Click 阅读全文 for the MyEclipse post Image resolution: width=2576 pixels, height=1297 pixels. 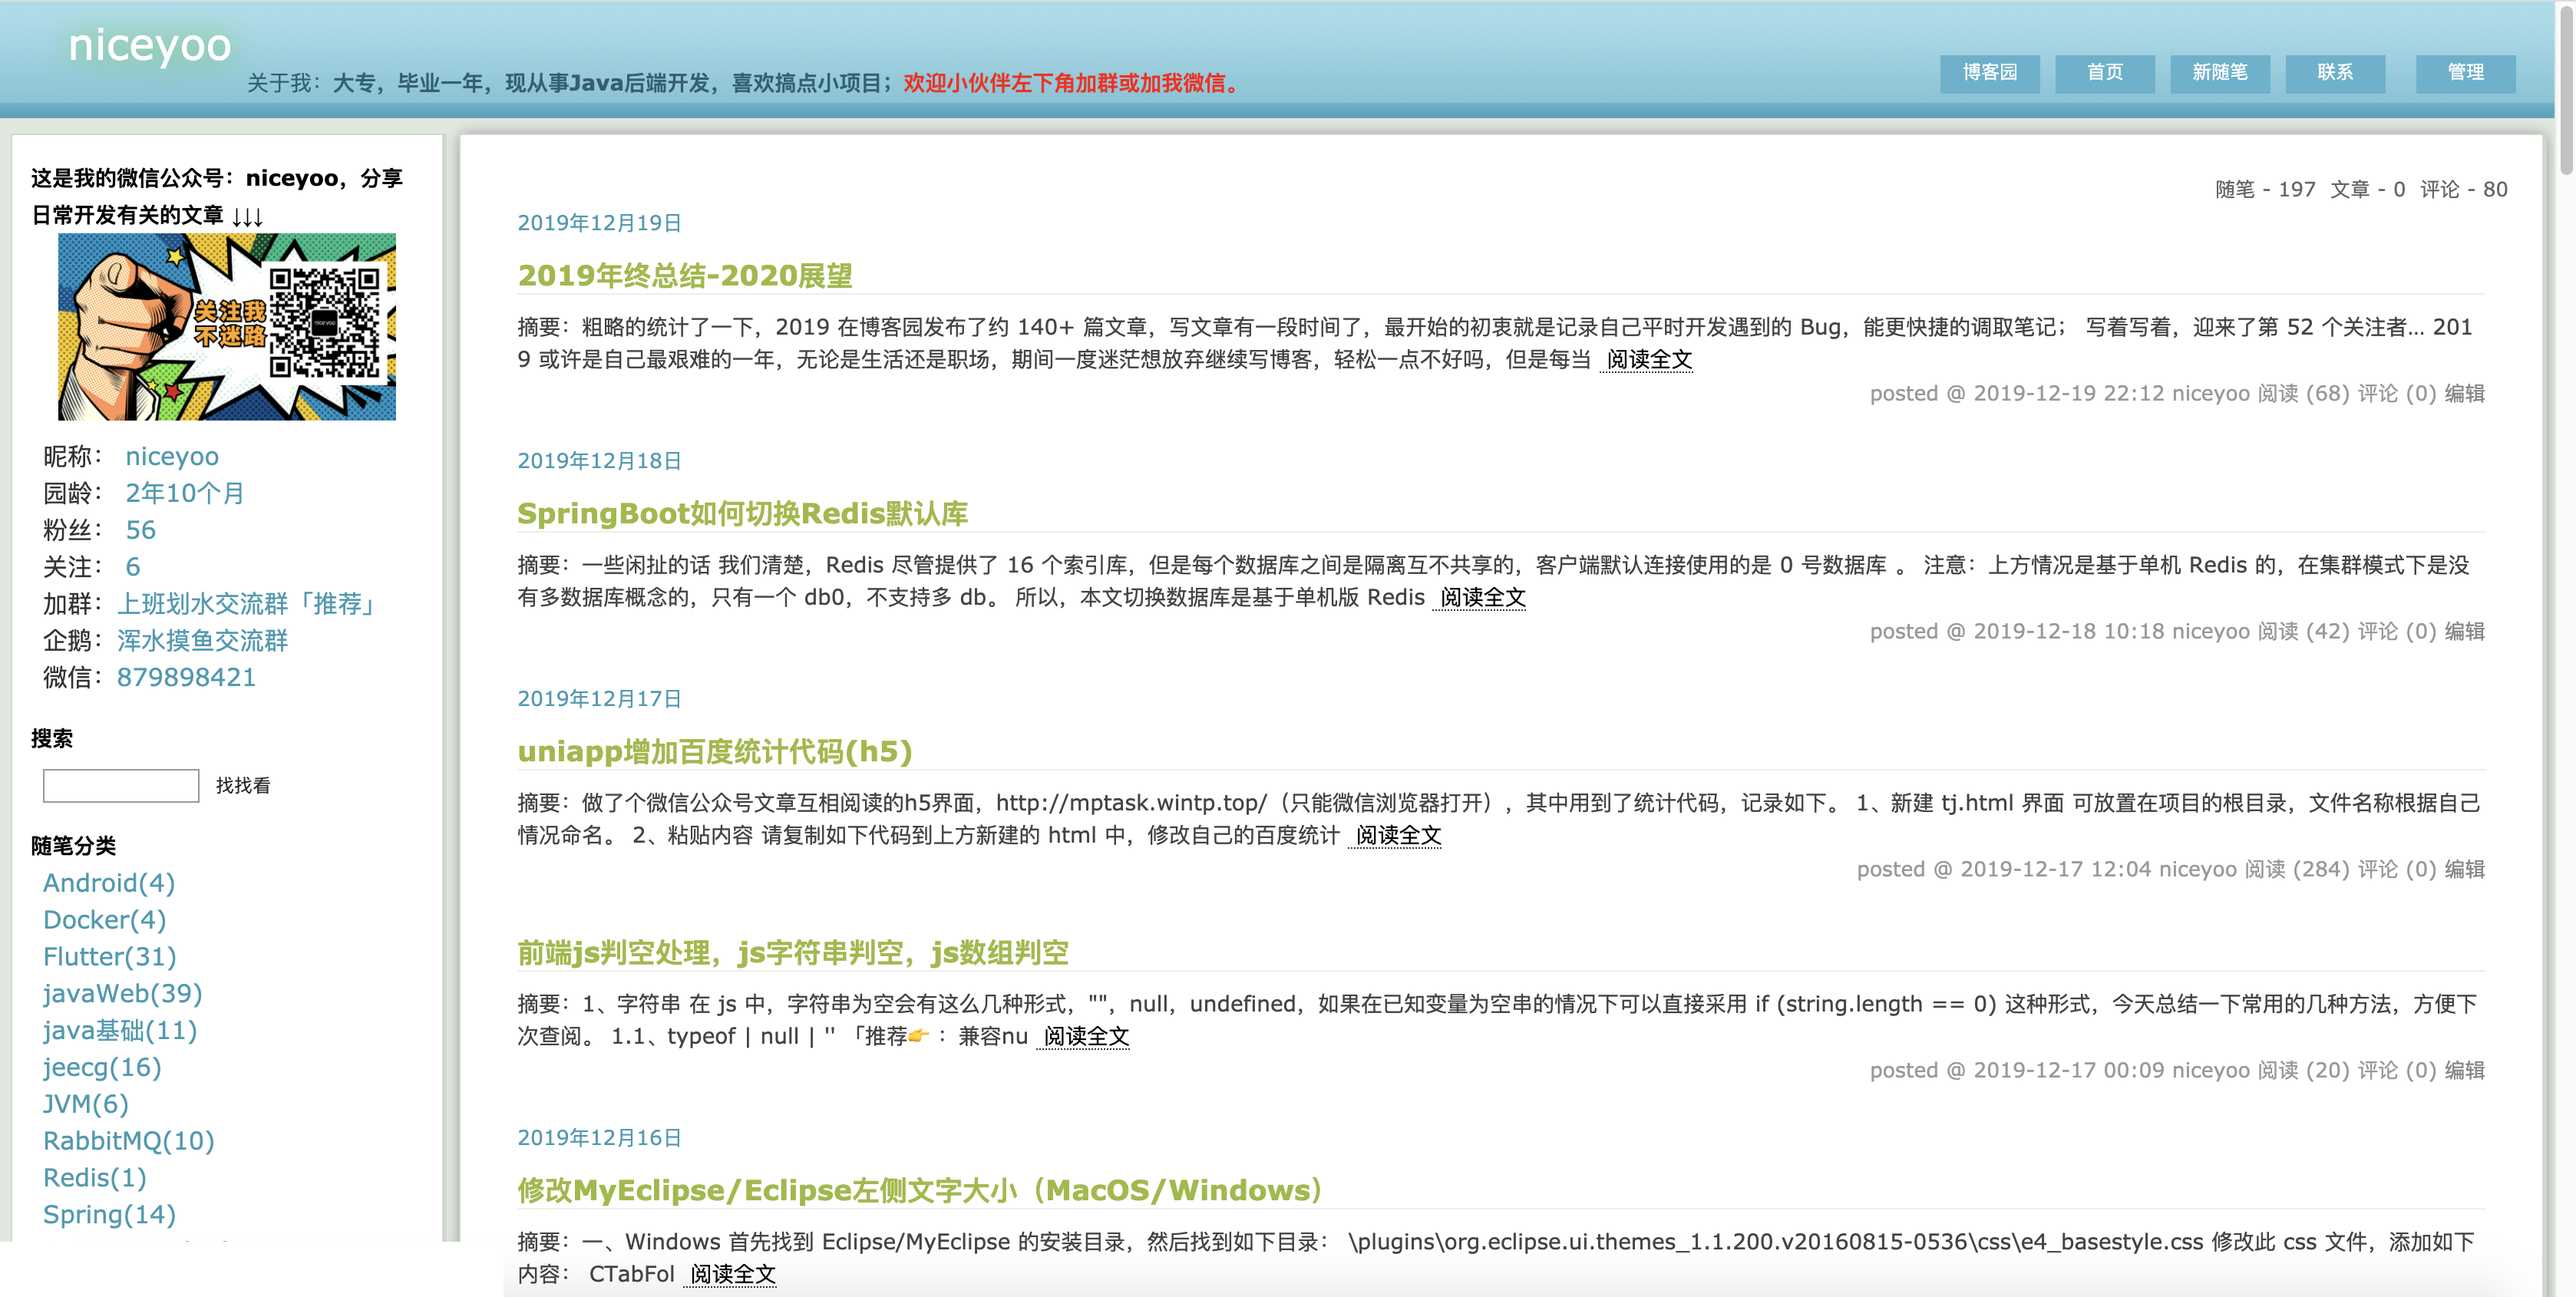tap(733, 1275)
